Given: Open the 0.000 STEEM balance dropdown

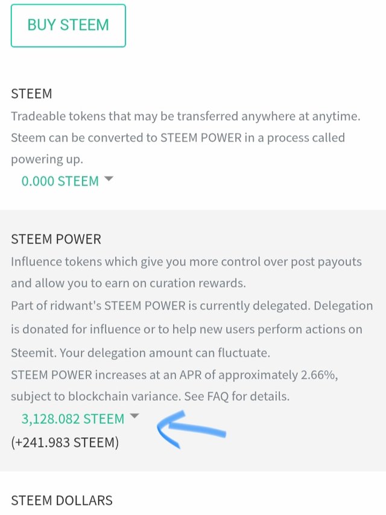Looking at the screenshot, I should (60, 181).
